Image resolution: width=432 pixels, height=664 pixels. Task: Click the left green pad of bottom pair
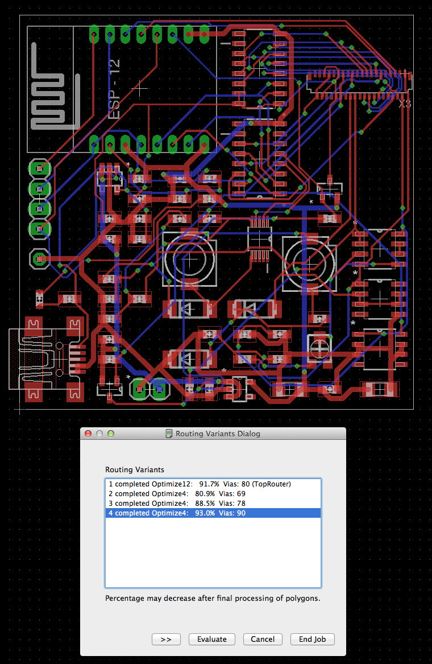pos(140,389)
